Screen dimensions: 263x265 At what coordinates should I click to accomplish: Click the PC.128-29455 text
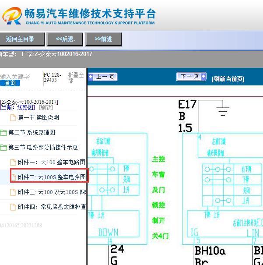click(53, 78)
